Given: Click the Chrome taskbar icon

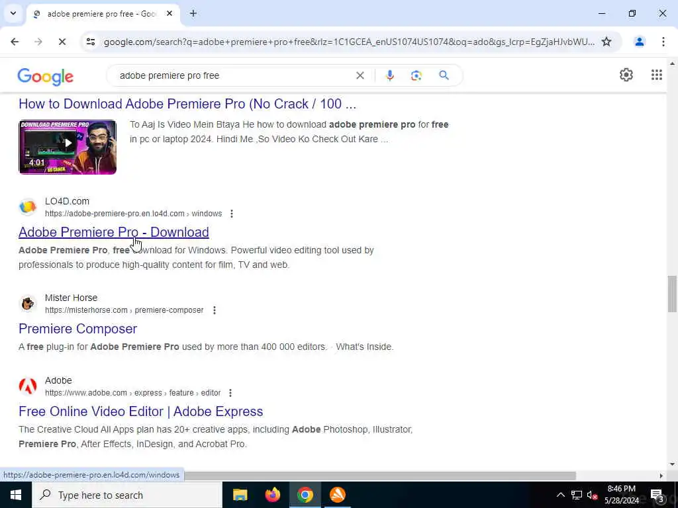Looking at the screenshot, I should [x=305, y=495].
